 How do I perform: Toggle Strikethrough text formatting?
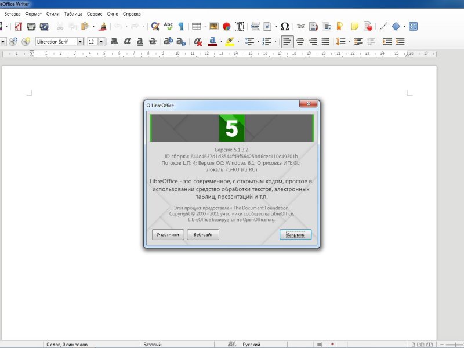(153, 42)
